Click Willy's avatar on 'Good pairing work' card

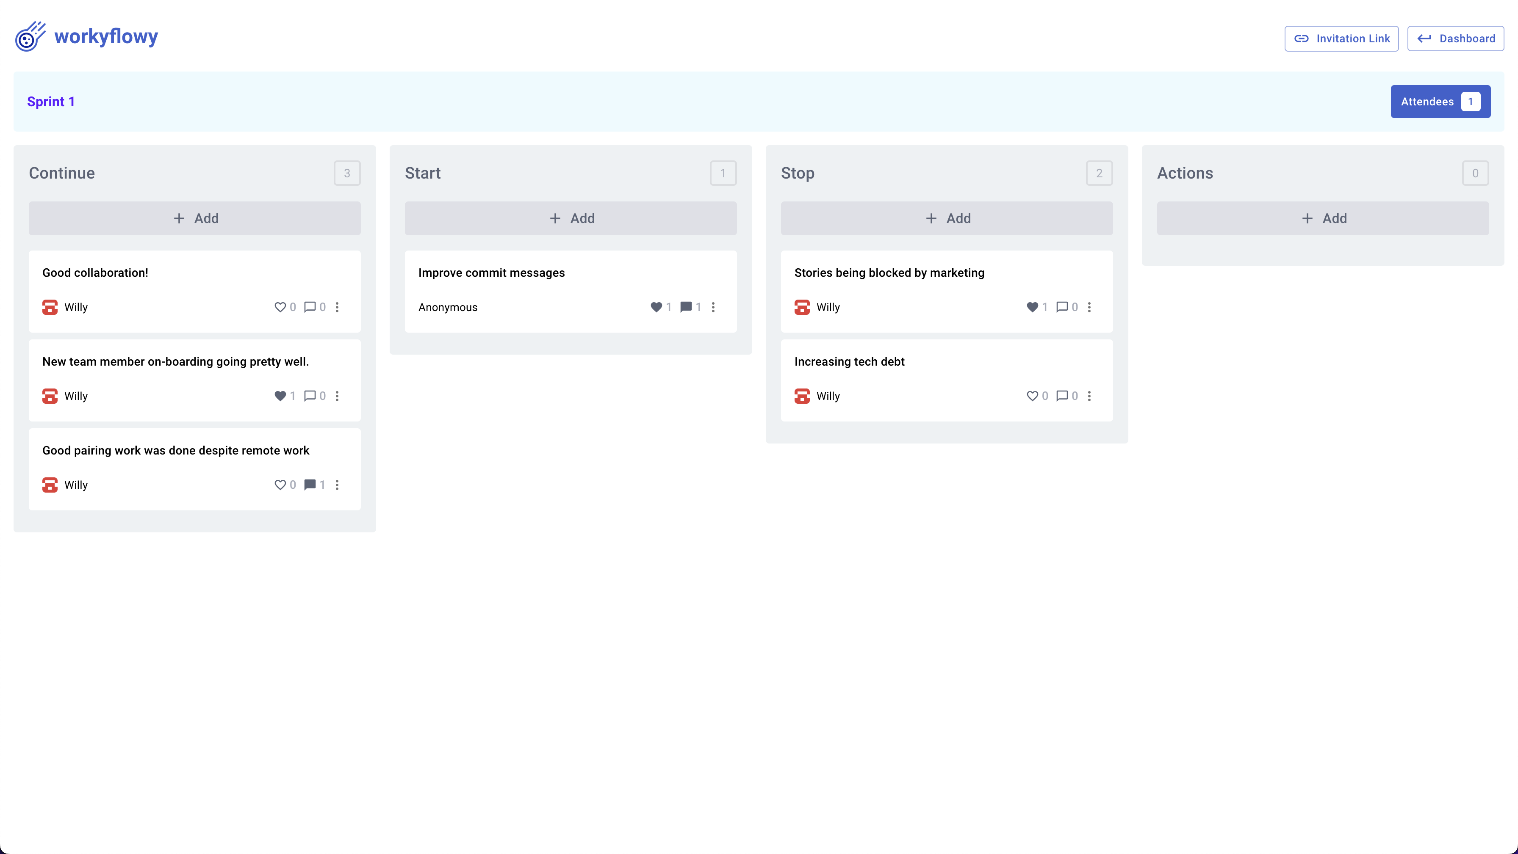pyautogui.click(x=50, y=485)
